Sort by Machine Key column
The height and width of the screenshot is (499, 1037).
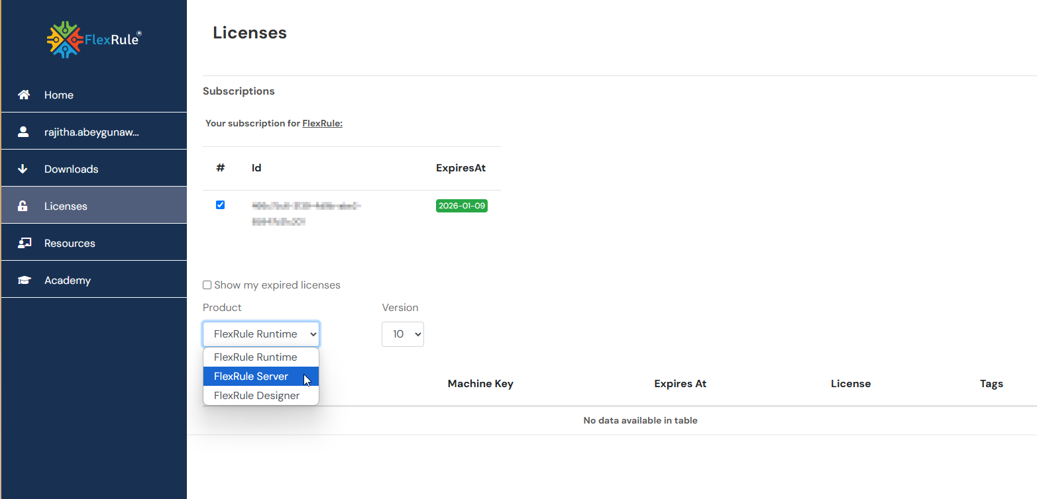(480, 384)
